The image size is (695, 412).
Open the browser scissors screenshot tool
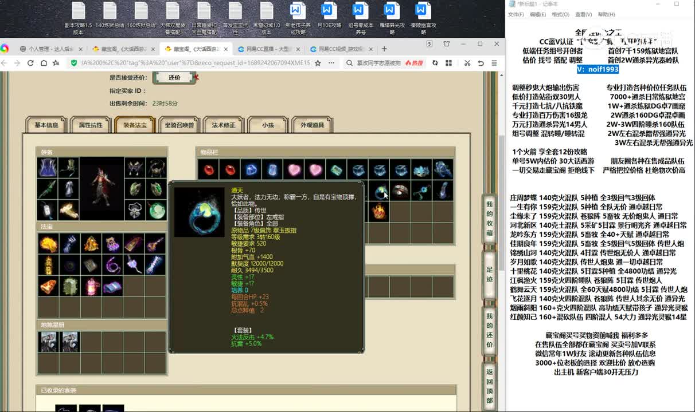tap(467, 63)
